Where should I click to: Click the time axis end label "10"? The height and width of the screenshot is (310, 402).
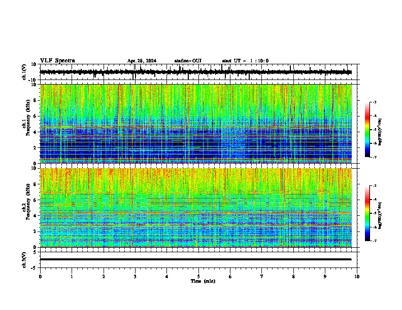357,277
